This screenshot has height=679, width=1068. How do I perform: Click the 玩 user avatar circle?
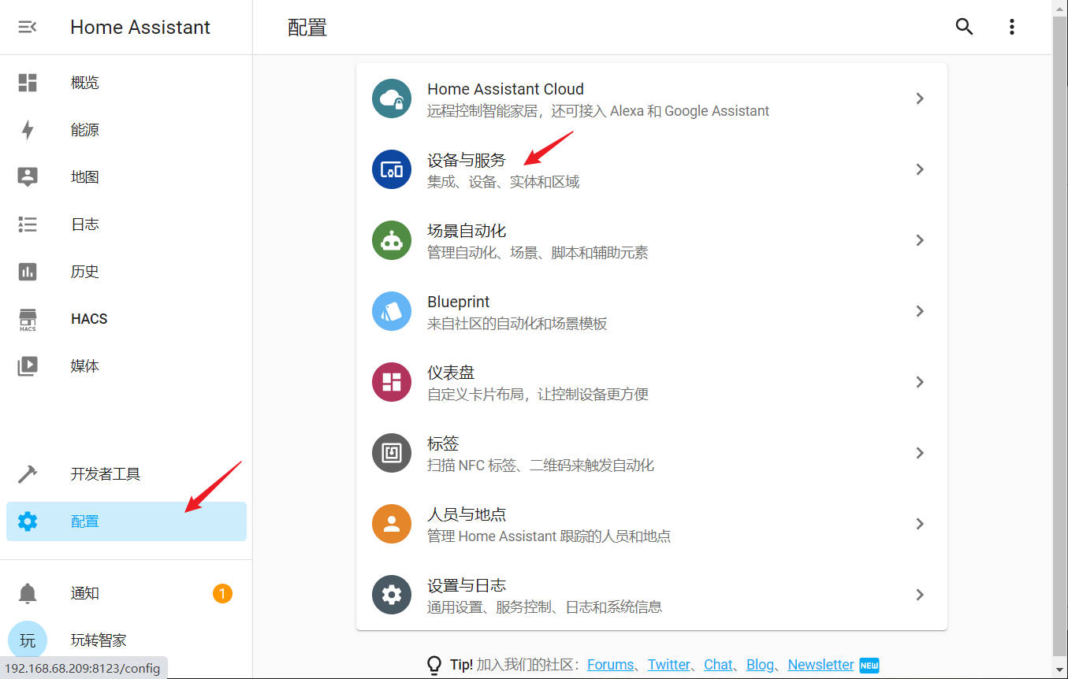[x=28, y=640]
